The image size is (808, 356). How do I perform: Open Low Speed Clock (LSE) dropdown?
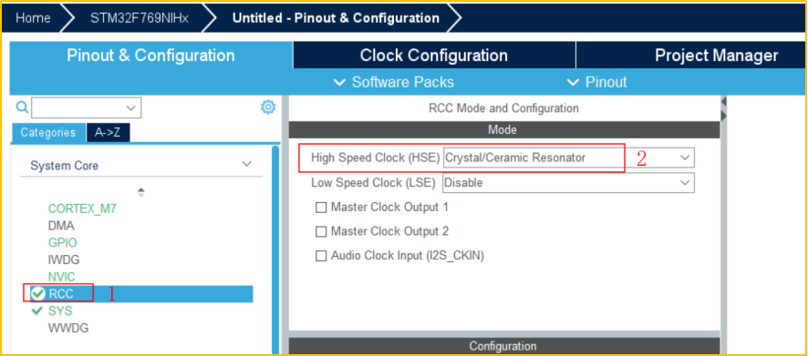pos(568,183)
